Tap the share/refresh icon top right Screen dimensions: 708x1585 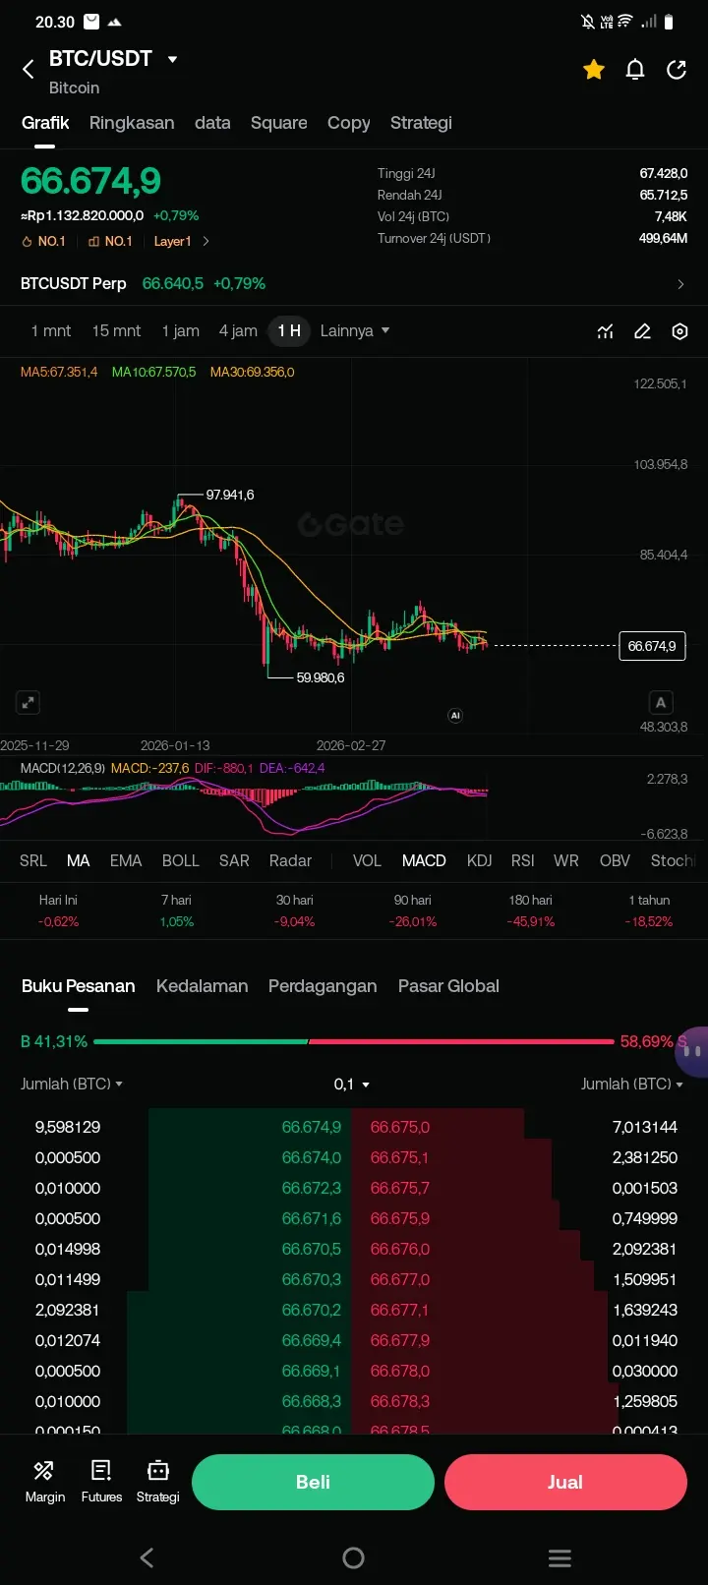(677, 69)
